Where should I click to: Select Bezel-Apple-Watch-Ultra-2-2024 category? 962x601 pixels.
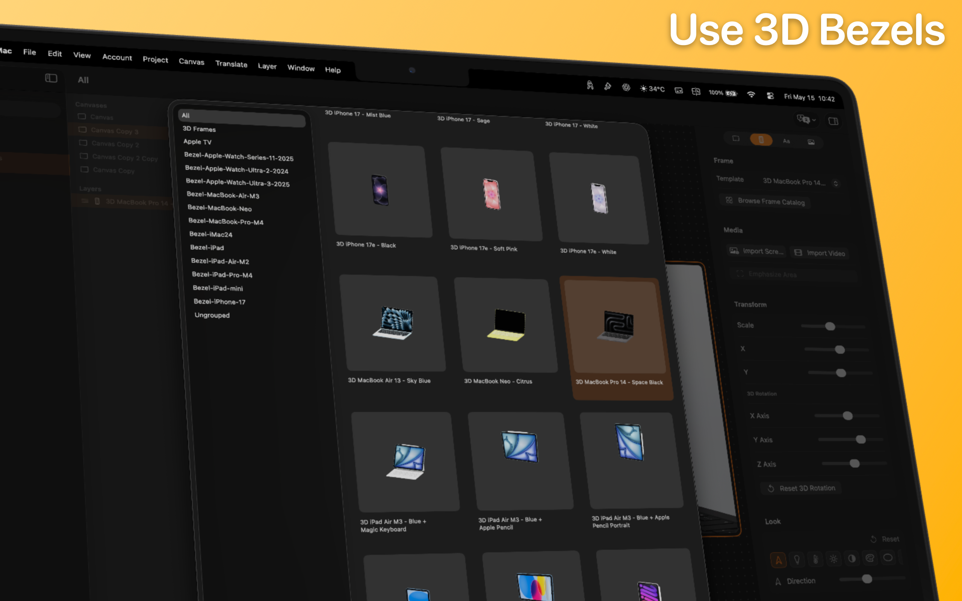point(237,170)
